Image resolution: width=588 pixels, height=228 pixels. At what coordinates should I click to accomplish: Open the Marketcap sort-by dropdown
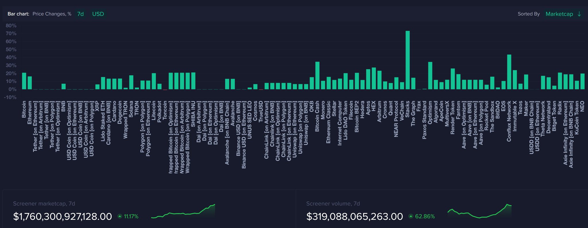pos(559,14)
